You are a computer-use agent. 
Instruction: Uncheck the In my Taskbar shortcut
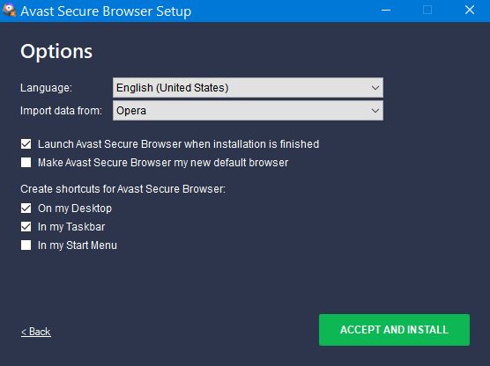pyautogui.click(x=26, y=227)
